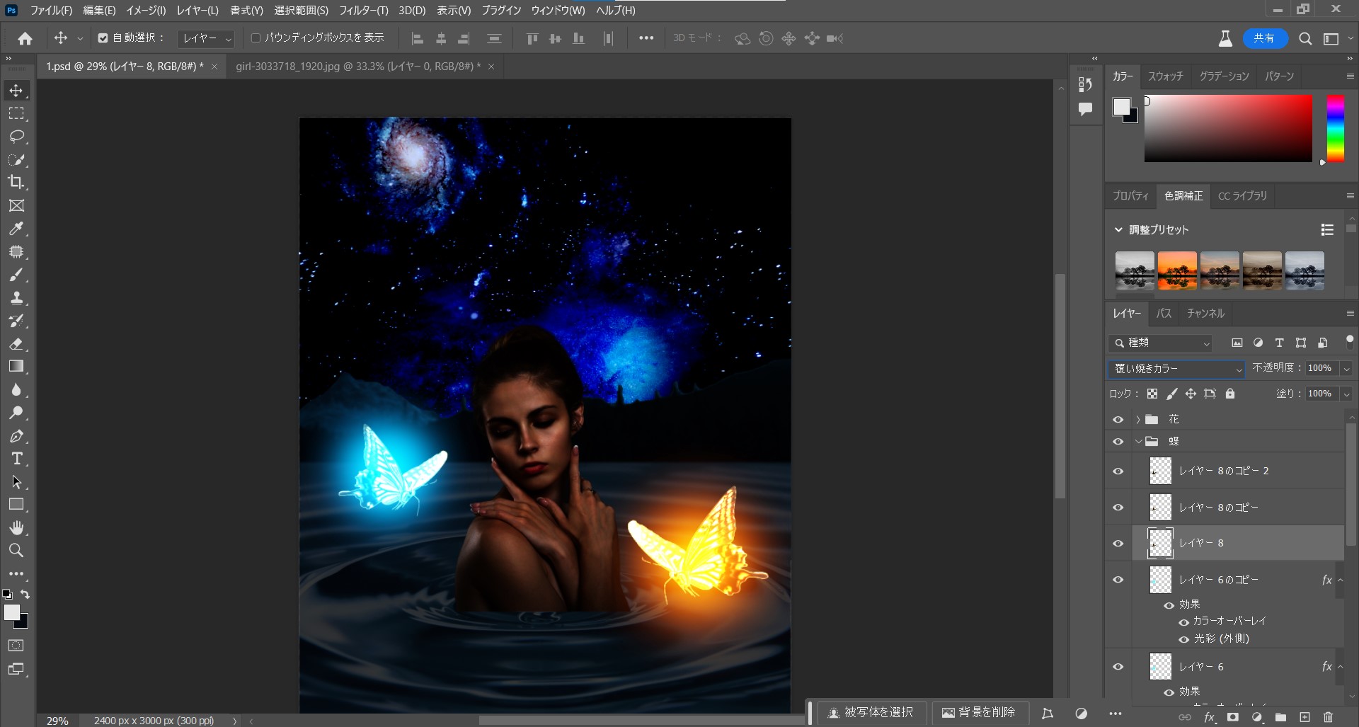
Task: Switch to the プロパティ panel tab
Action: [x=1130, y=195]
